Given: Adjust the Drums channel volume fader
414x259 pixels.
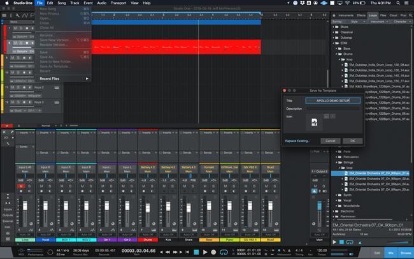Looking at the screenshot, I should 148,208.
